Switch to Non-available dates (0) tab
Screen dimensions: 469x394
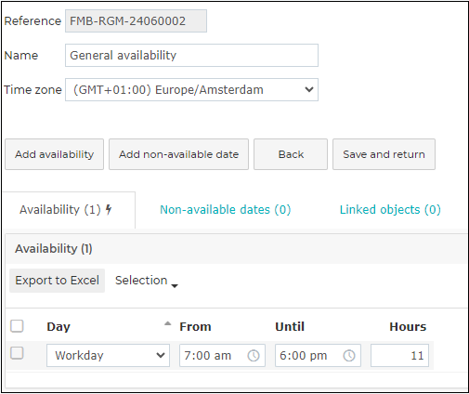click(x=225, y=210)
